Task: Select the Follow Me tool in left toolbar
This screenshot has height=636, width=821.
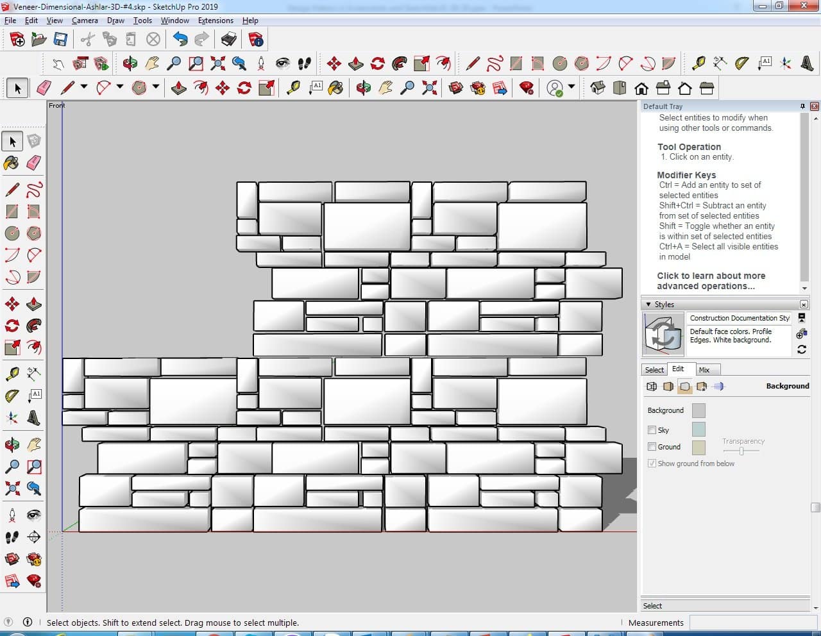Action: tap(34, 326)
